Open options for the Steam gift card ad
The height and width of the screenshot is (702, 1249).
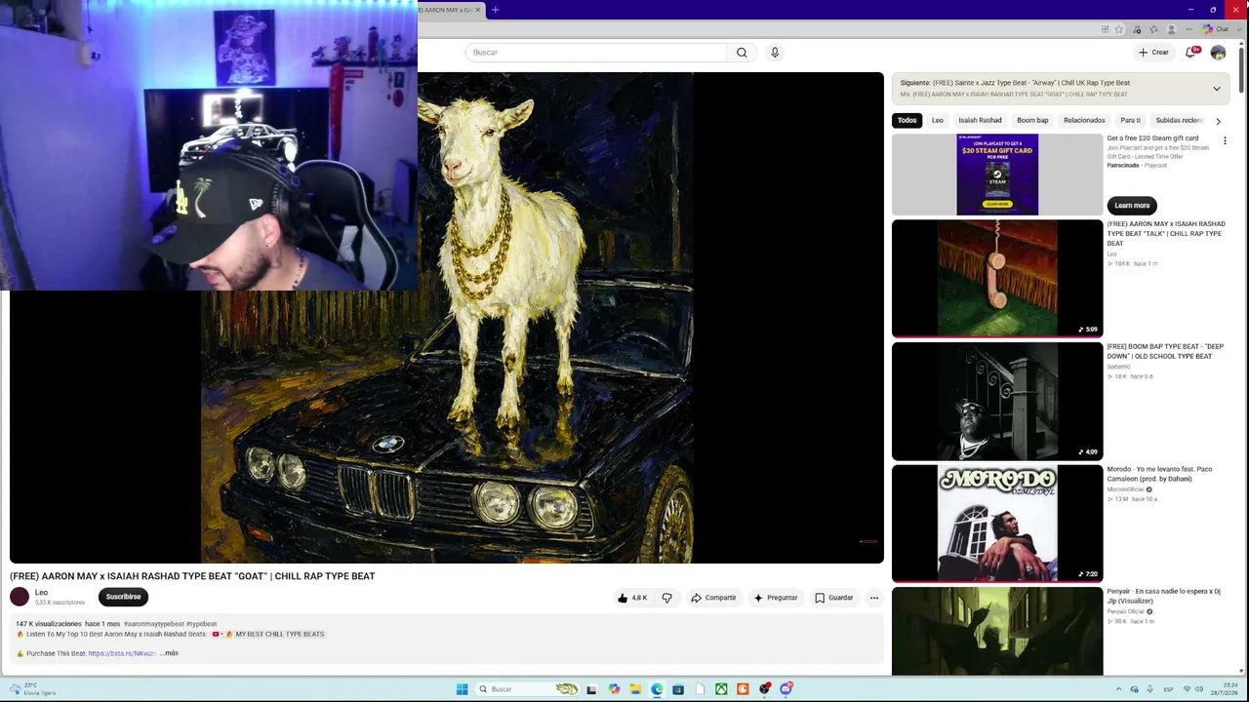tap(1225, 141)
